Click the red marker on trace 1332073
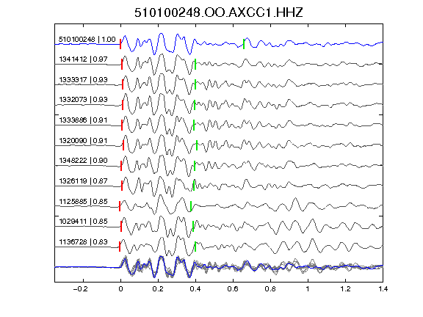The height and width of the screenshot is (317, 423). (123, 105)
